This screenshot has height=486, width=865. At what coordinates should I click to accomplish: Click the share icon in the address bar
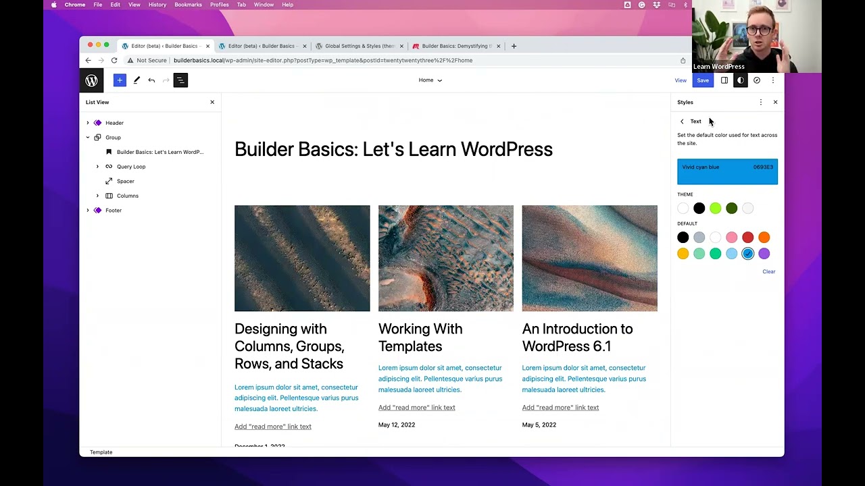(x=683, y=60)
